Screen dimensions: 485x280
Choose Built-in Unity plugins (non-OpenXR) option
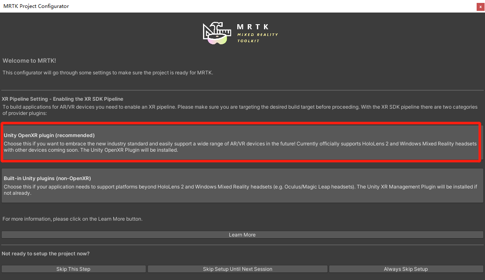pos(242,186)
